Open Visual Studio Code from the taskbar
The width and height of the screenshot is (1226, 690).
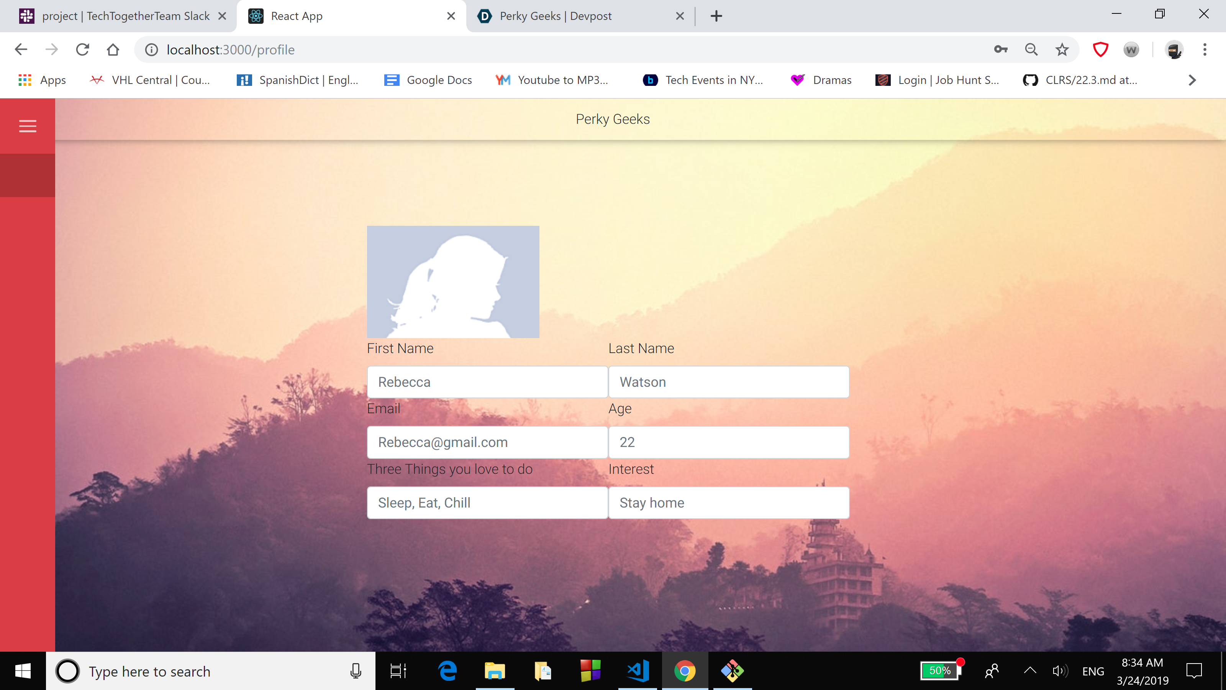pyautogui.click(x=637, y=670)
